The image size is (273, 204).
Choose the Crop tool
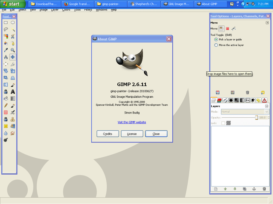point(13,64)
